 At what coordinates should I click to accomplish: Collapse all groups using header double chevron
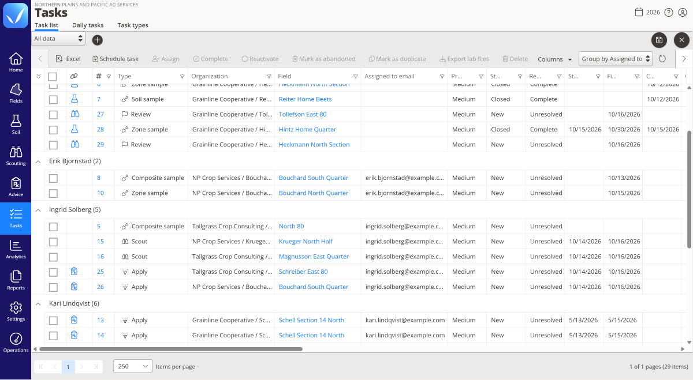(39, 76)
